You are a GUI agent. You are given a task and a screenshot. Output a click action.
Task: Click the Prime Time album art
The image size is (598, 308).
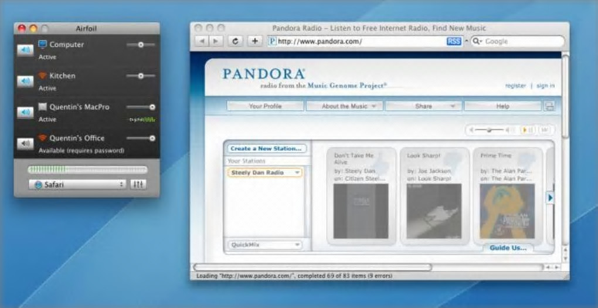point(507,211)
